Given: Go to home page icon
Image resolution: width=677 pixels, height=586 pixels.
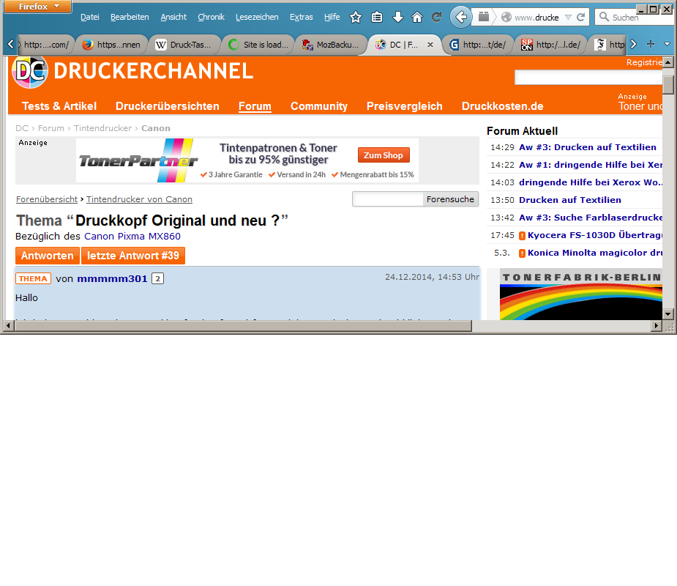Looking at the screenshot, I should tap(417, 17).
